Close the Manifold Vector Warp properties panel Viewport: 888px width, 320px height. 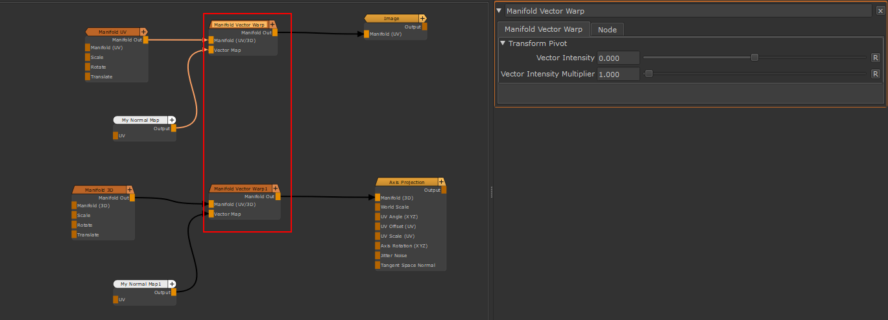880,11
